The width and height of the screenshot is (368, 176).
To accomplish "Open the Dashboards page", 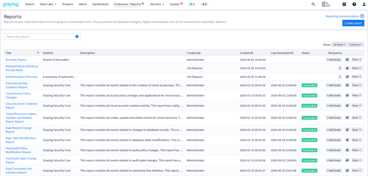I will [101, 4].
